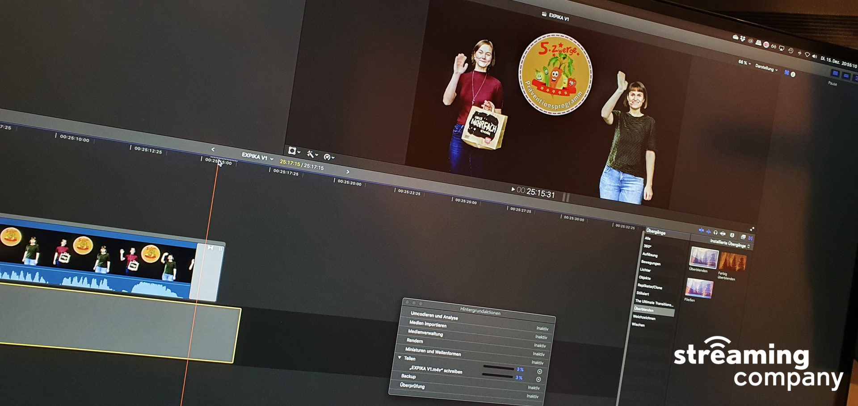The width and height of the screenshot is (858, 406).
Task: Toggle snapping icon in timeline toolbar
Action: click(x=723, y=234)
